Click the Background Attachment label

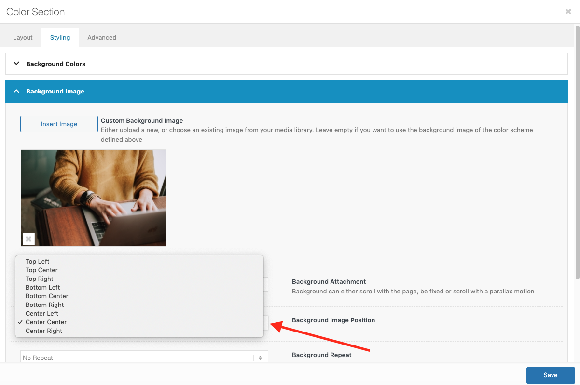tap(329, 281)
